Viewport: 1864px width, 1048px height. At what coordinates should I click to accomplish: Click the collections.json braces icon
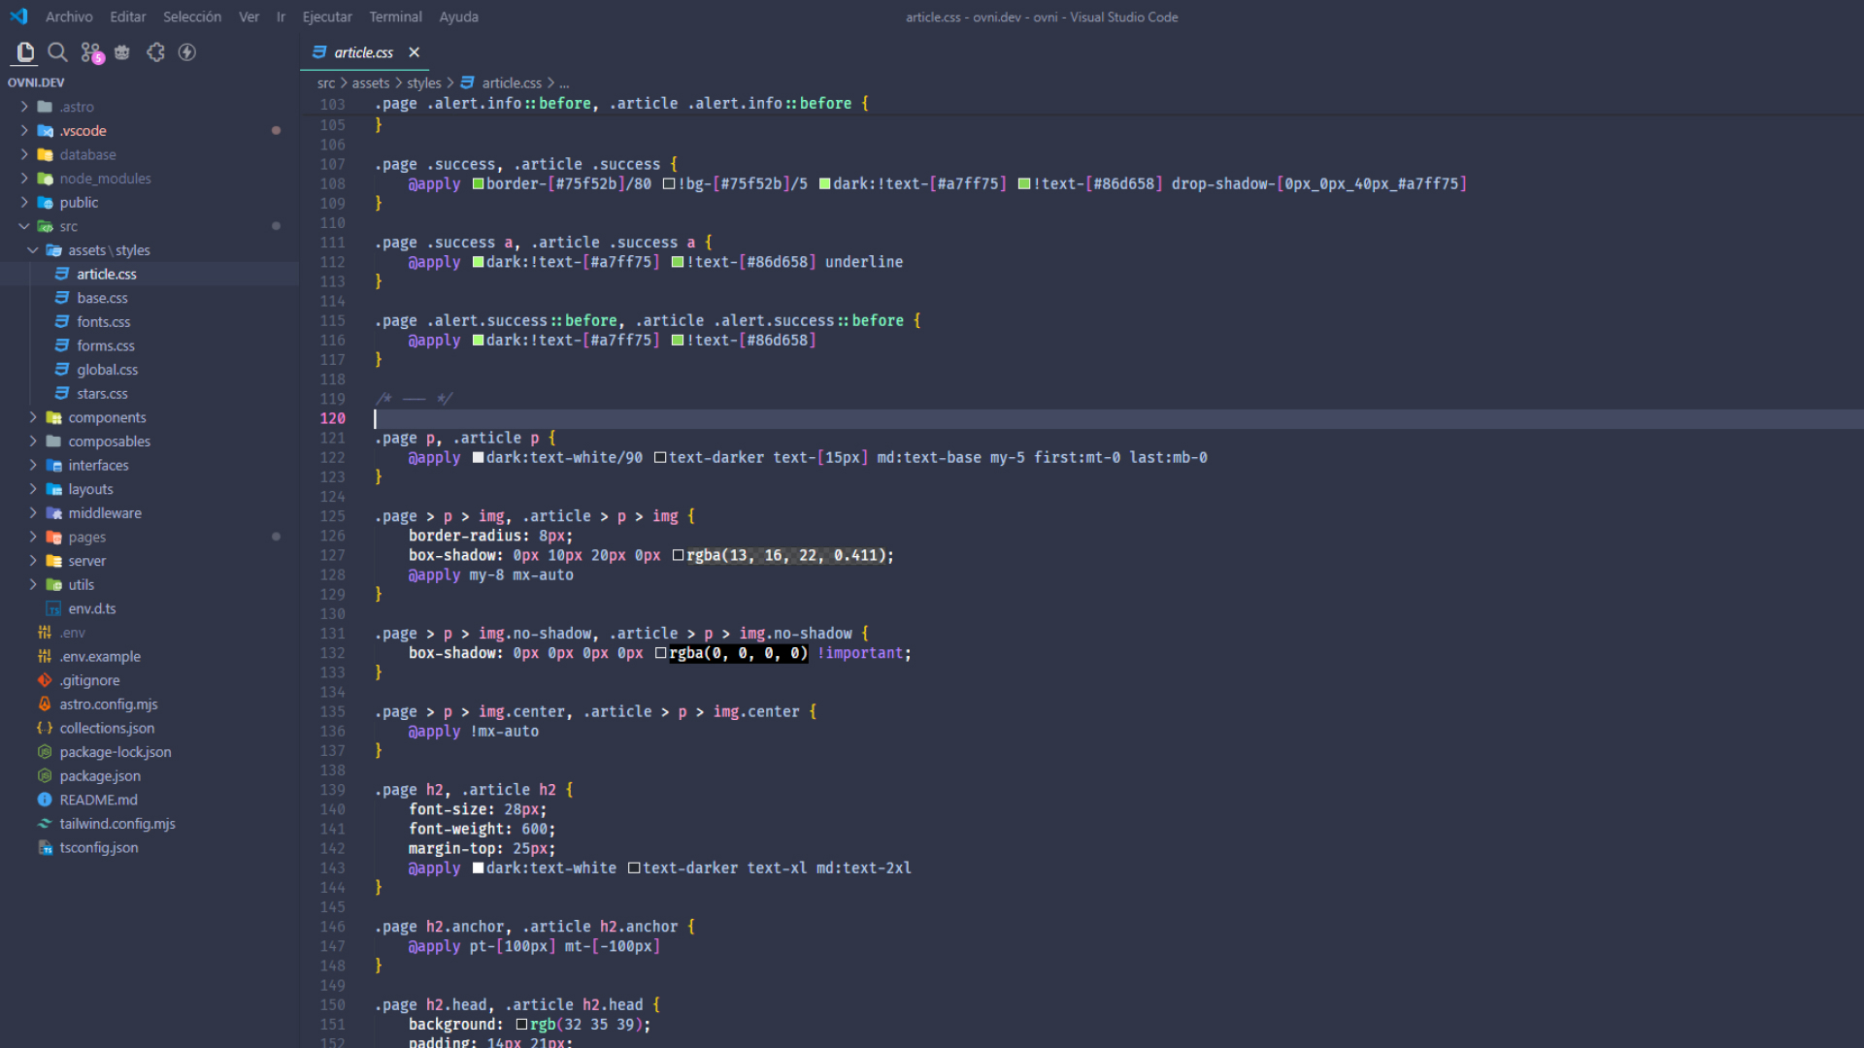pyautogui.click(x=45, y=728)
